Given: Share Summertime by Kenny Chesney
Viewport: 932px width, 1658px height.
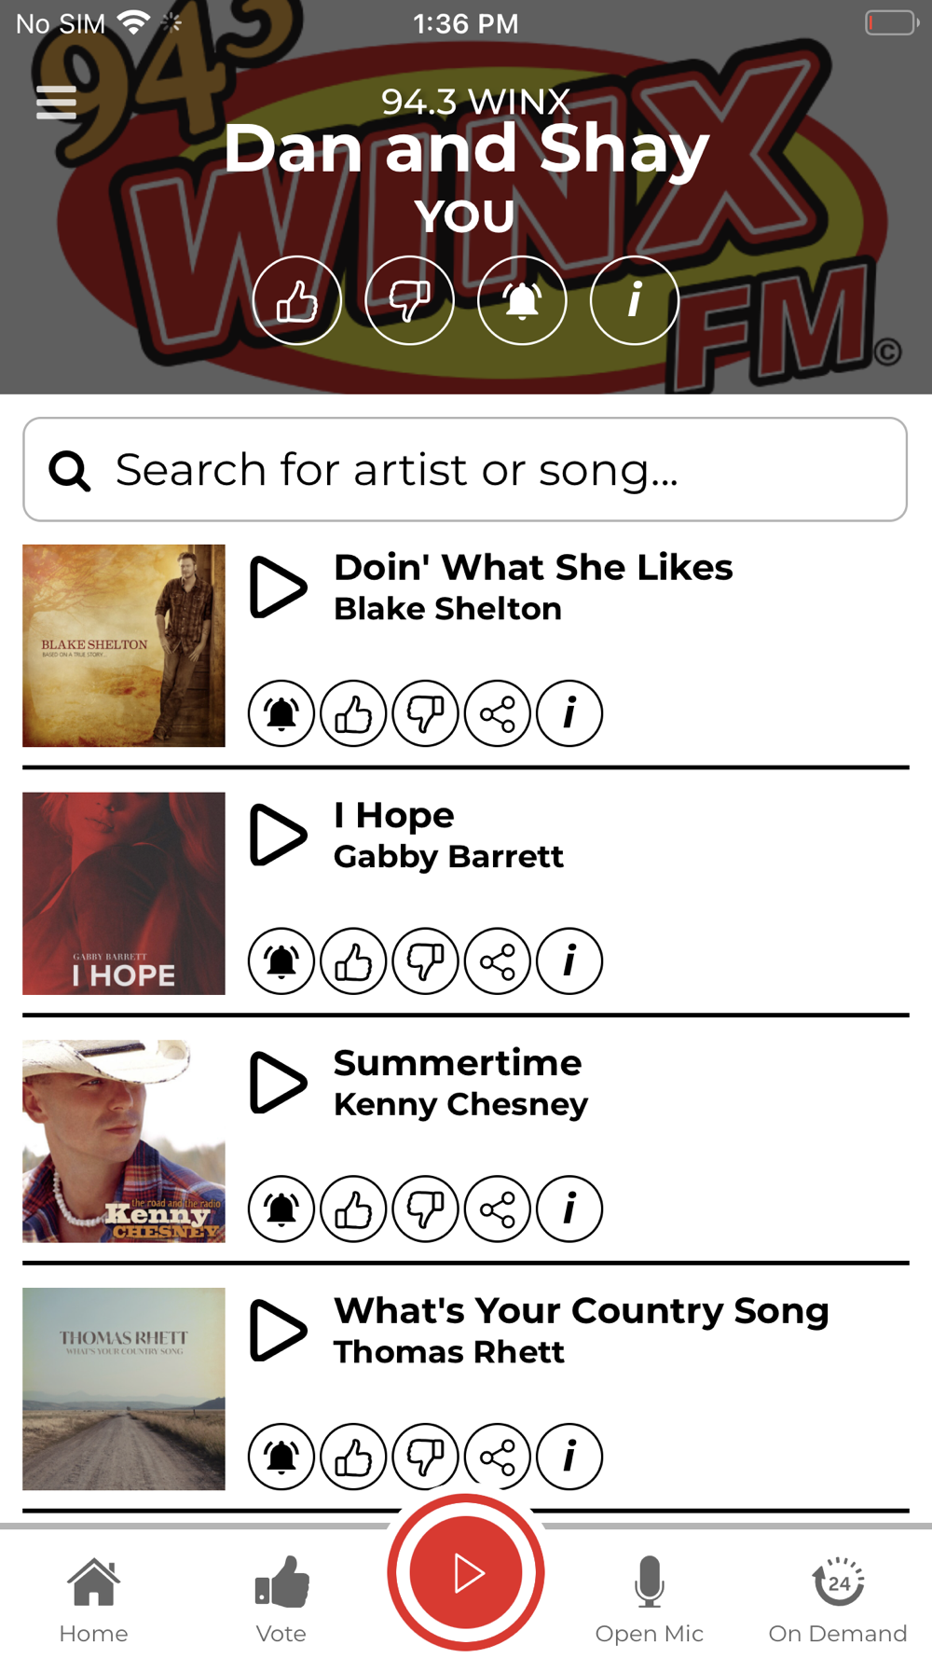Looking at the screenshot, I should click(x=498, y=1209).
